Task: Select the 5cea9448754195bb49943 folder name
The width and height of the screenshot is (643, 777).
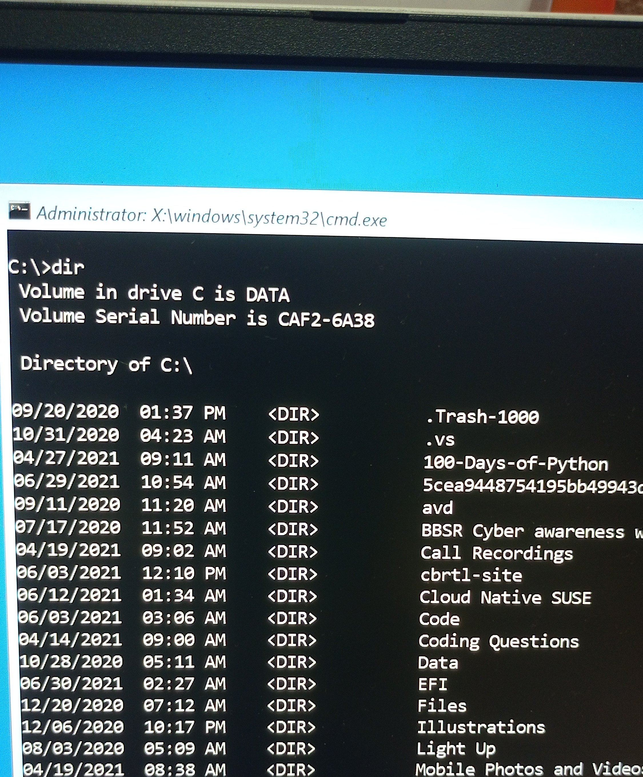Action: [532, 486]
